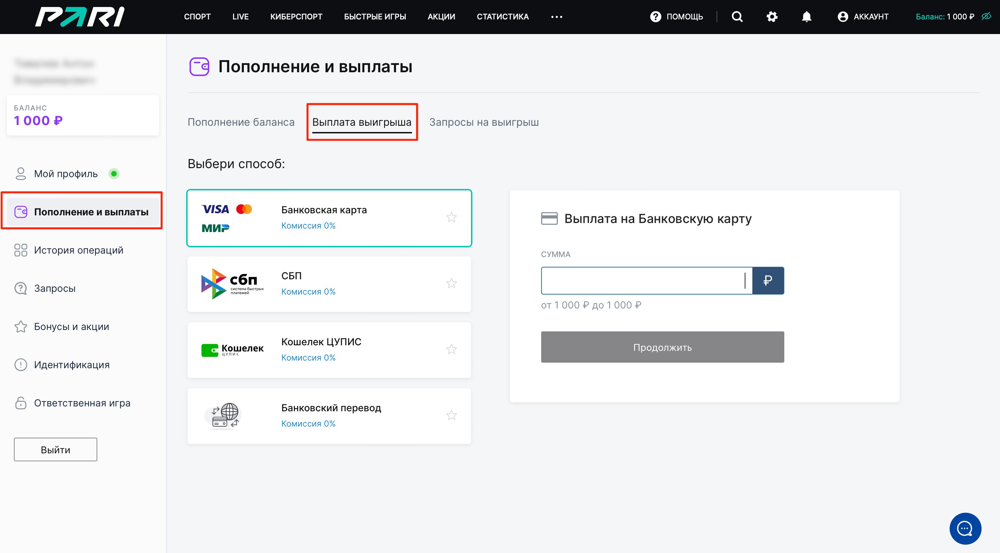Image resolution: width=1000 pixels, height=553 pixels.
Task: Open История операций in sidebar
Action: click(x=78, y=250)
